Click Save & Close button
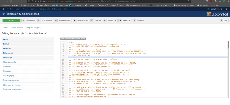Image resolution: width=230 pixels, height=105 pixels. tap(29, 20)
